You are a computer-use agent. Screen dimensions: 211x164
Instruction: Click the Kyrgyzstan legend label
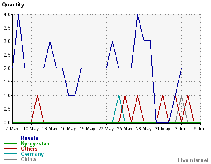click(35, 144)
